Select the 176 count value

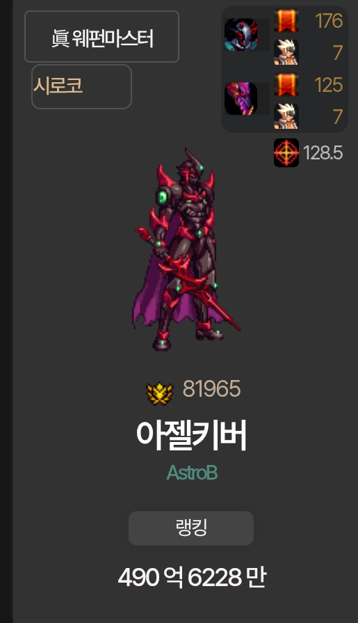329,21
